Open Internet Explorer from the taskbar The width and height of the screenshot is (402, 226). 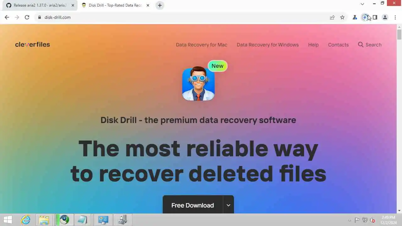pyautogui.click(x=26, y=220)
